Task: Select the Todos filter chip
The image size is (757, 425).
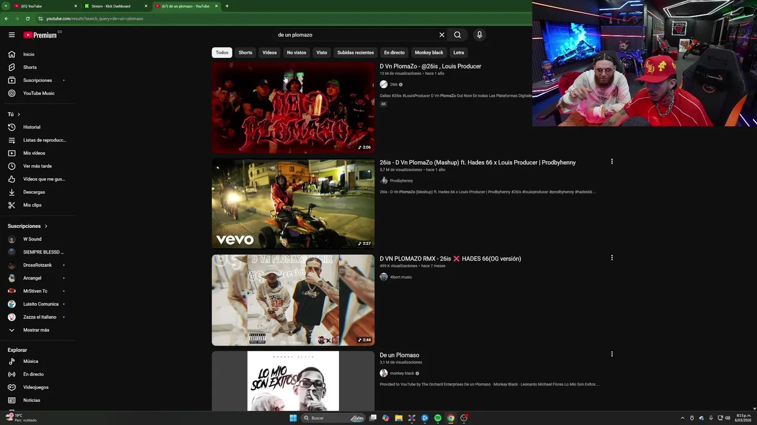Action: click(222, 53)
